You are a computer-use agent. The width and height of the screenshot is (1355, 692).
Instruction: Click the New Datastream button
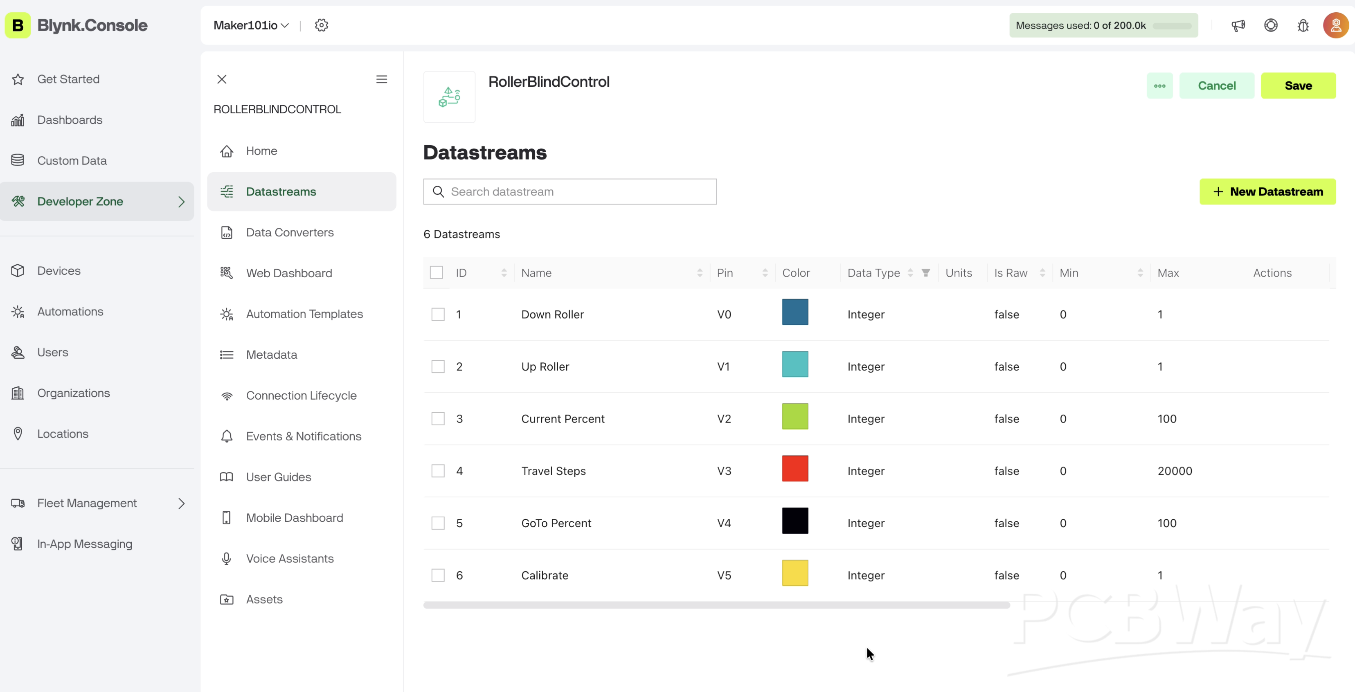[x=1267, y=192]
